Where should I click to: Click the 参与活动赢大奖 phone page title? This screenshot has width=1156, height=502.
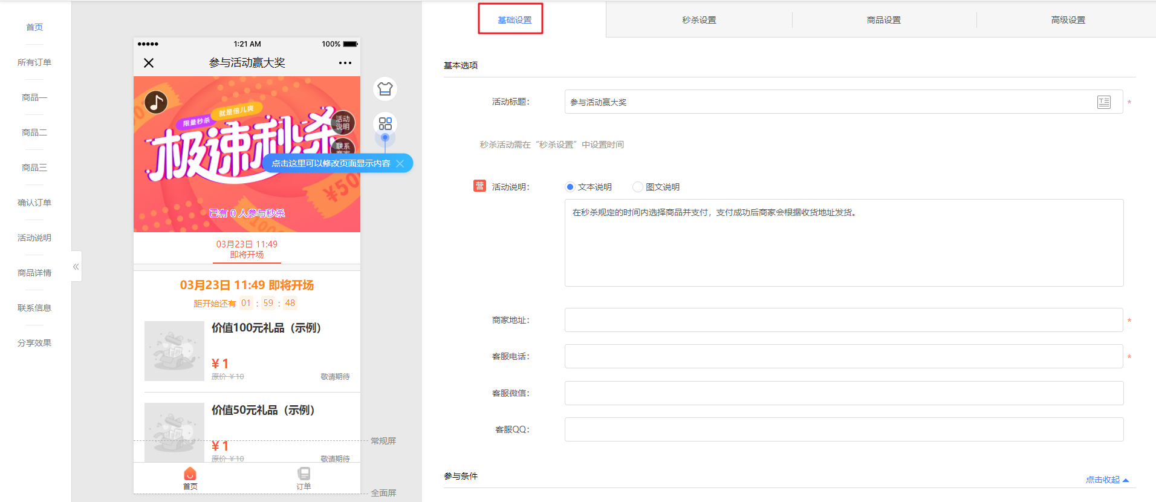[247, 63]
